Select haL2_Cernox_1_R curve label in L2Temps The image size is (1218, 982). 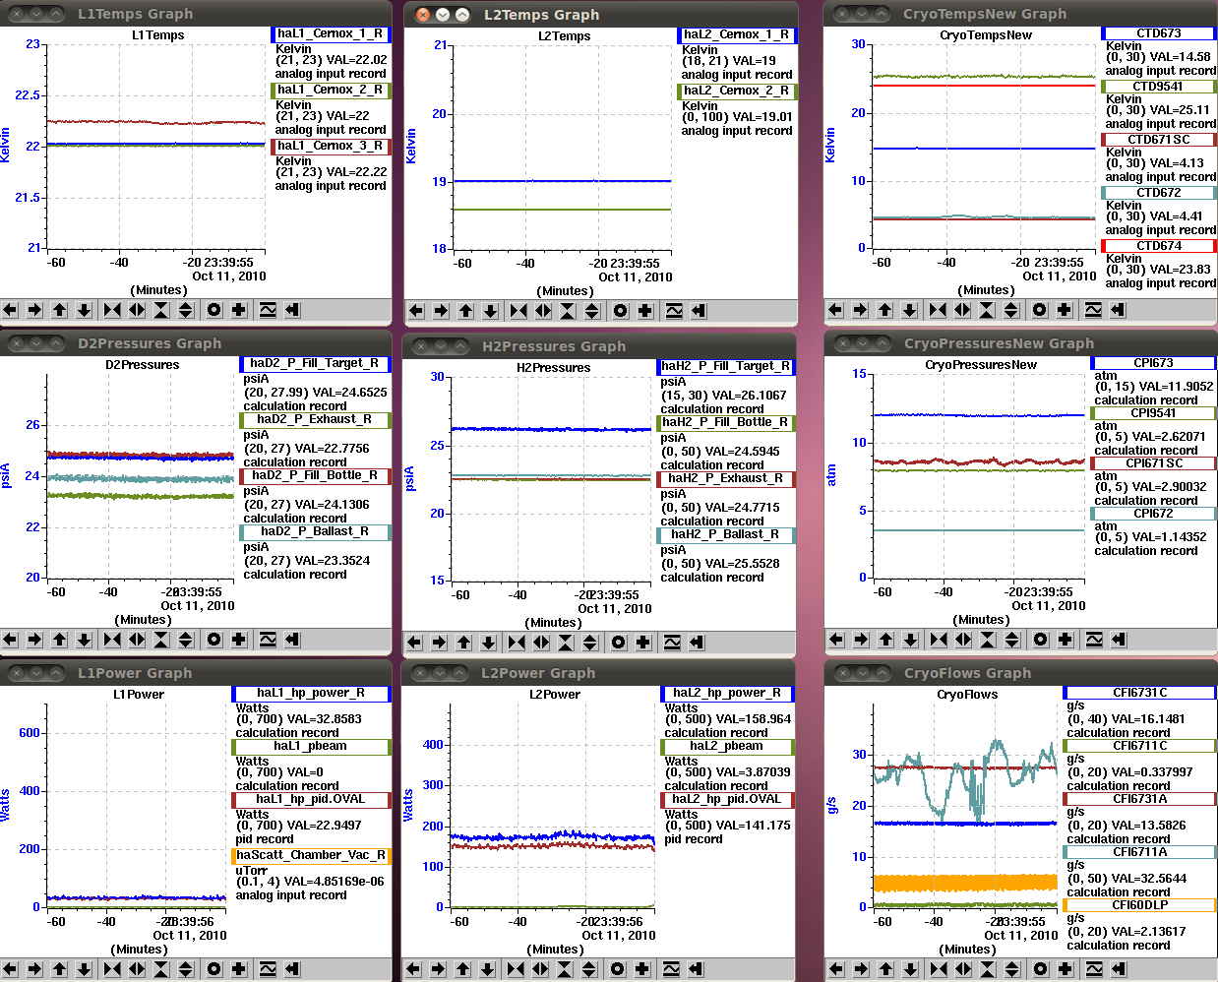click(x=737, y=34)
